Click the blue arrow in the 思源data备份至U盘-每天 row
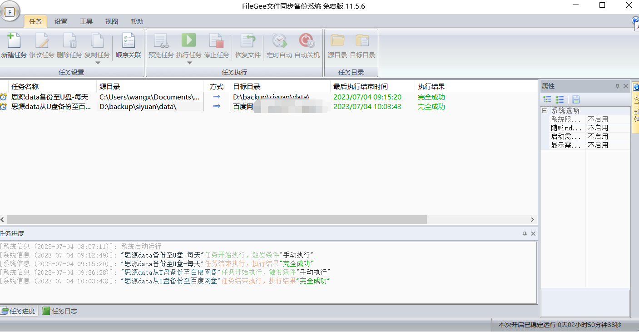 coord(217,97)
